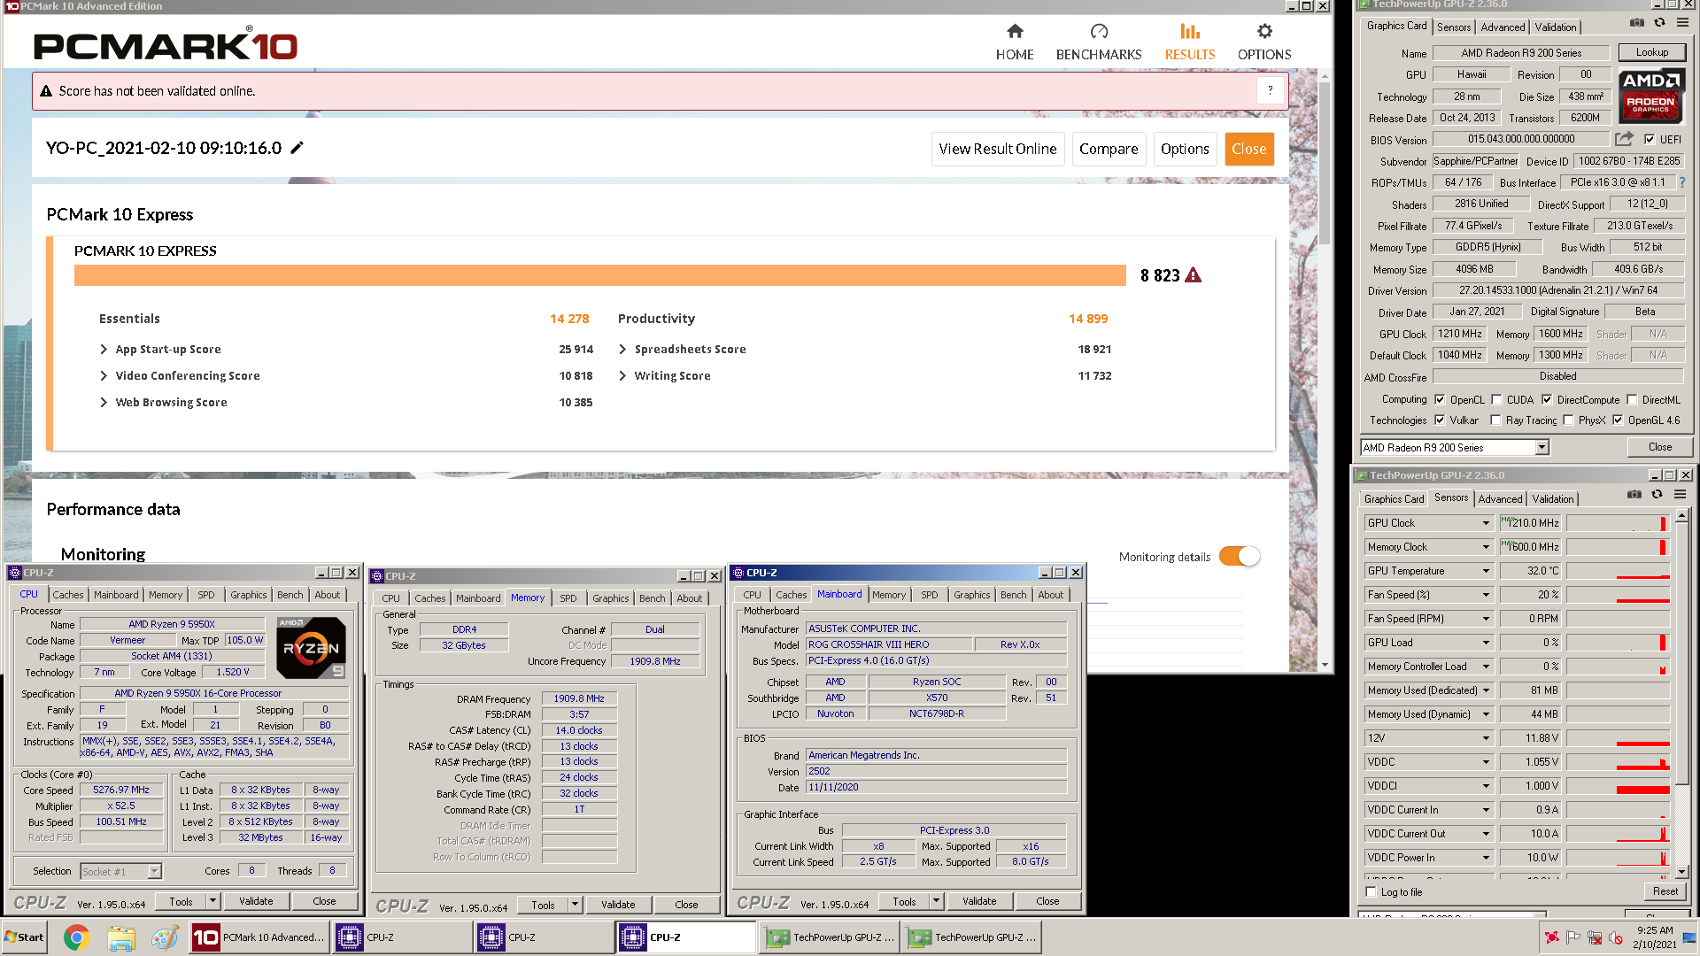
Task: Enable the Log to file checkbox
Action: (1372, 891)
